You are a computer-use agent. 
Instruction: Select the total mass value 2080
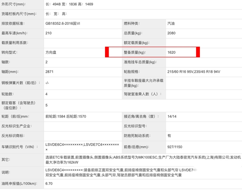point(172,33)
